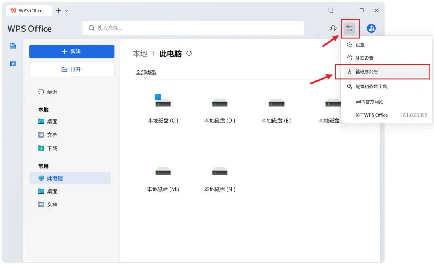Viewport: 434px width, 265px height.
Task: Open 文档 under 常用 section
Action: [70, 205]
